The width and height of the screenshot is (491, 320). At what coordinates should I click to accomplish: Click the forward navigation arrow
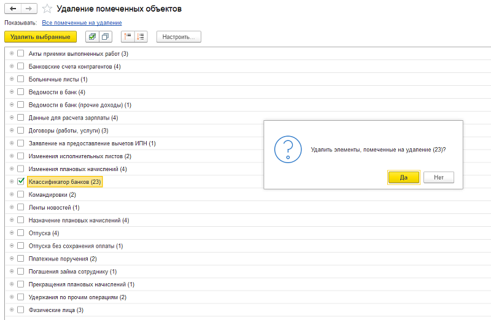coord(29,9)
